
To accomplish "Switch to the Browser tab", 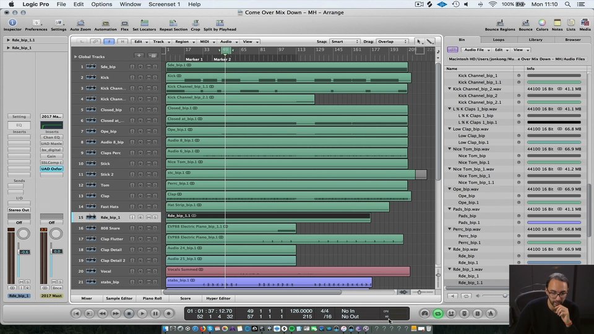I will 572,40.
